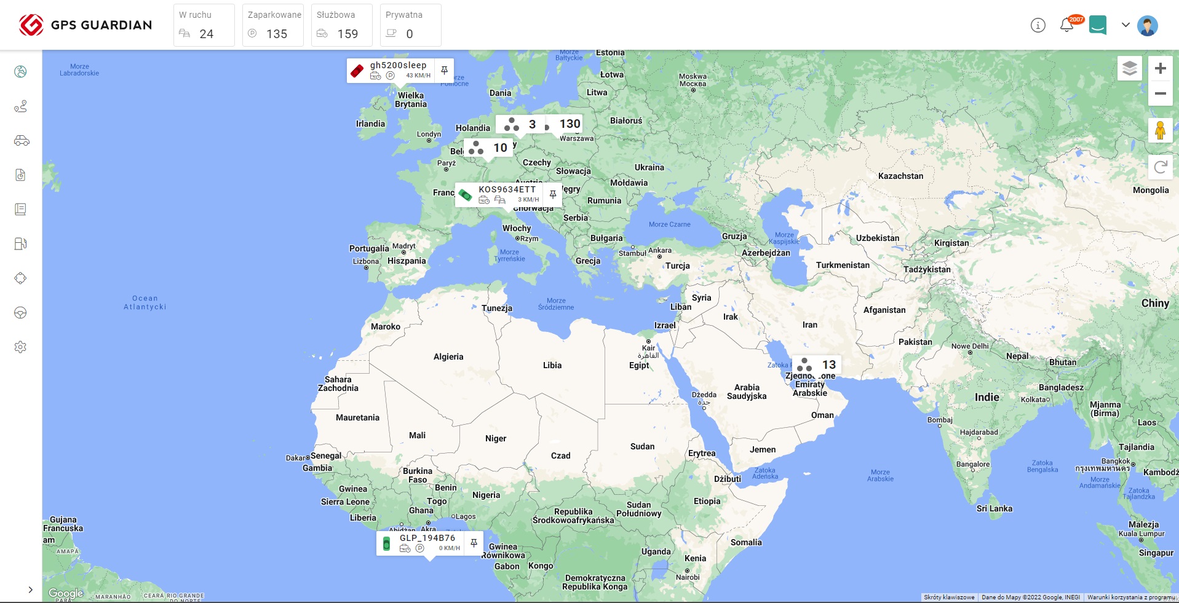Filter vehicles by Prywatna mode
Screen dimensions: 1179x603
click(411, 25)
